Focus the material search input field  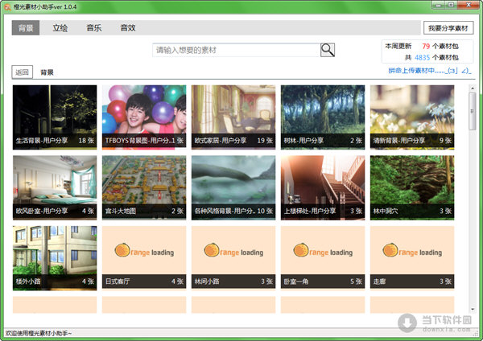pos(236,50)
